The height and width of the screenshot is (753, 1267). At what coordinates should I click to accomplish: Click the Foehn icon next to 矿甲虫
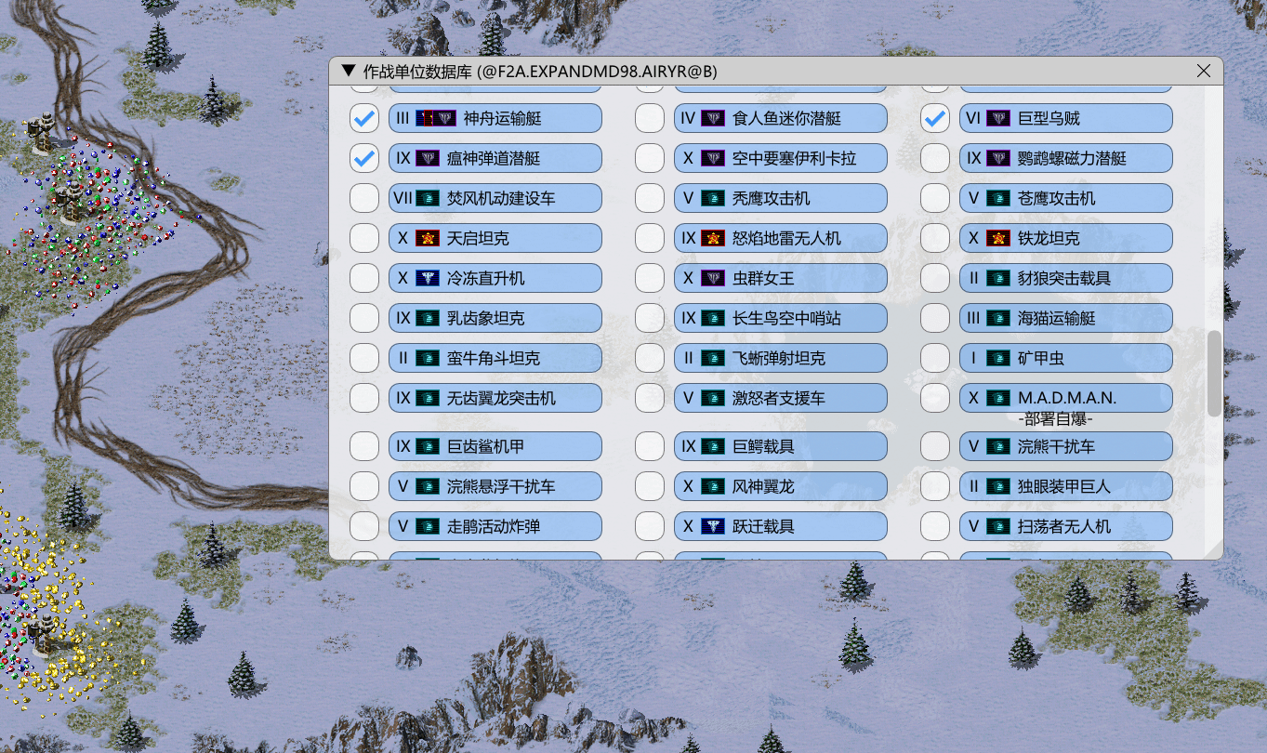point(998,358)
